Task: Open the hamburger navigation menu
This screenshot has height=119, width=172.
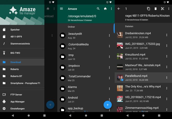Action: [x=61, y=8]
